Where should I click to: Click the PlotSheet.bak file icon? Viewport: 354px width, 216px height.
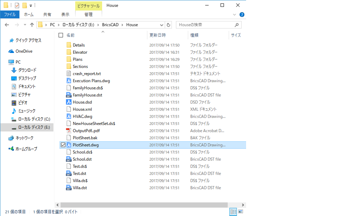point(69,138)
